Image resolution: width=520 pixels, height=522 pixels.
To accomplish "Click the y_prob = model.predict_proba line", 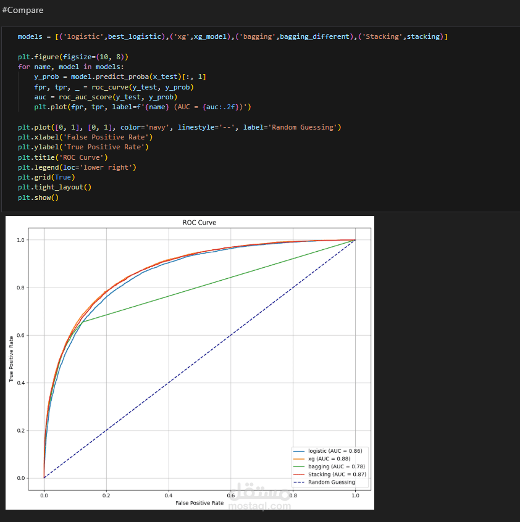I will click(x=120, y=77).
